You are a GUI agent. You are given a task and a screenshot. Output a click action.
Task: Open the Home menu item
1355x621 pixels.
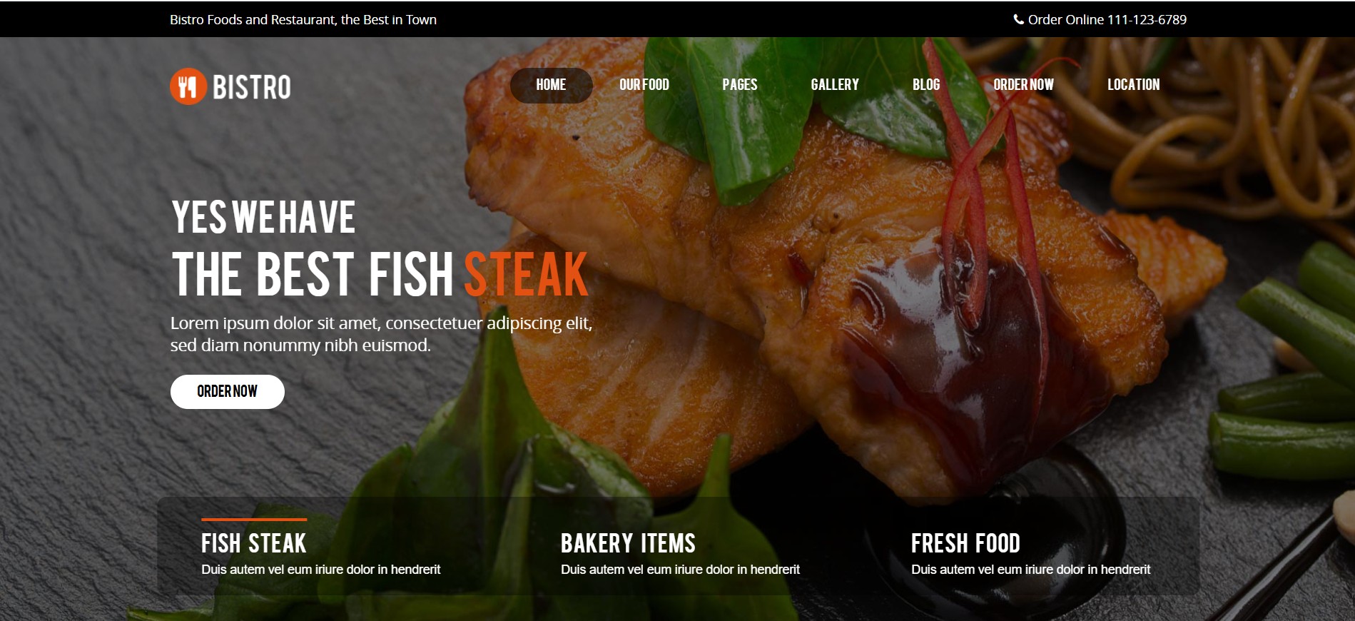click(551, 85)
